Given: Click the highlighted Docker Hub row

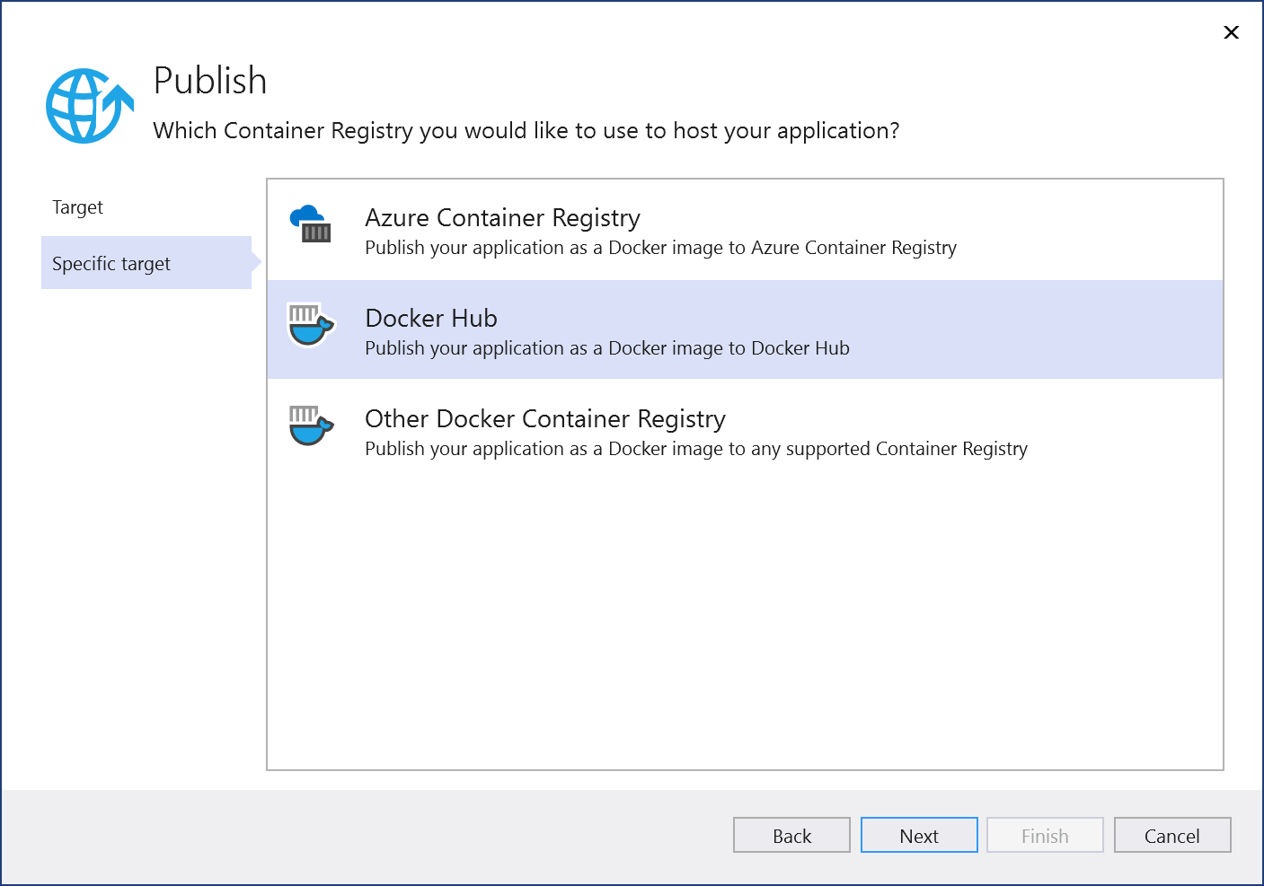Looking at the screenshot, I should pyautogui.click(x=746, y=329).
